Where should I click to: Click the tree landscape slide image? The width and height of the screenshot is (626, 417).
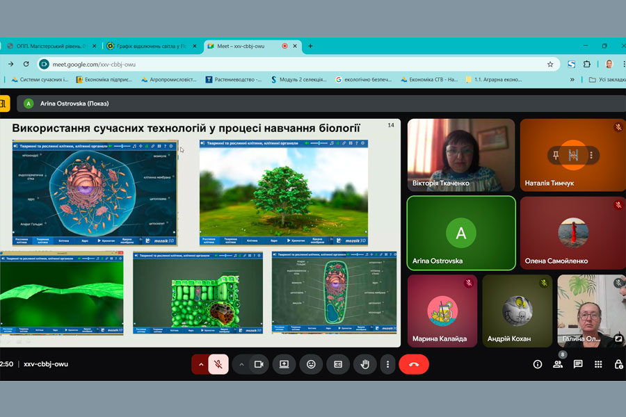pos(284,193)
